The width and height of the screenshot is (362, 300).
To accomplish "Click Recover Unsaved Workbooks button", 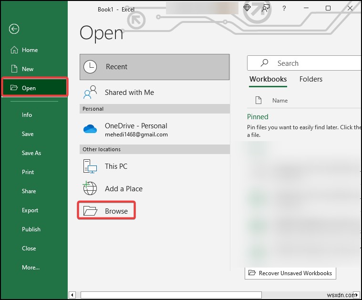I will (x=290, y=273).
